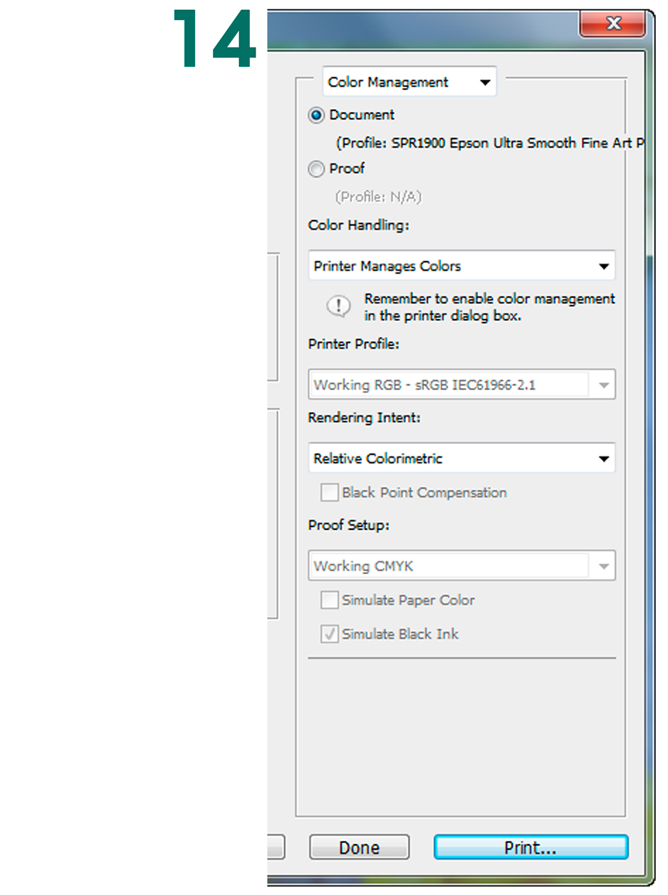The height and width of the screenshot is (895, 668).
Task: Select the Proof radio button
Action: [x=317, y=169]
